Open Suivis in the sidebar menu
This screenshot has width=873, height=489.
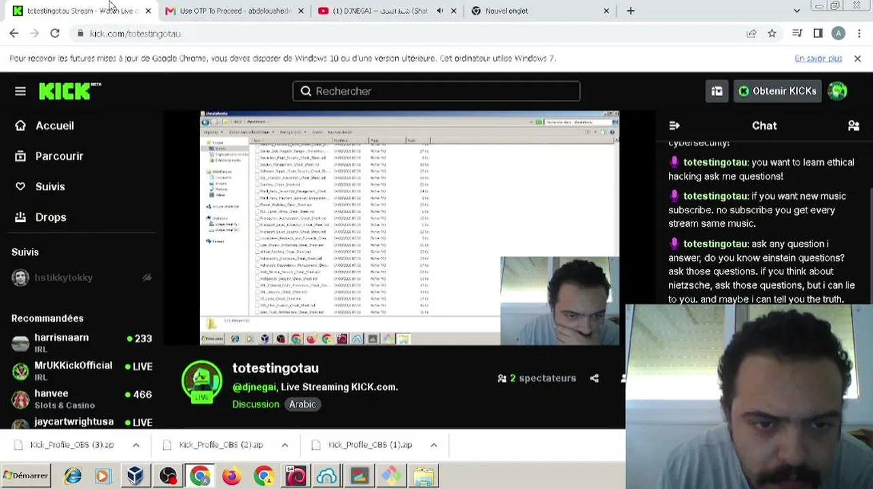(x=40, y=187)
